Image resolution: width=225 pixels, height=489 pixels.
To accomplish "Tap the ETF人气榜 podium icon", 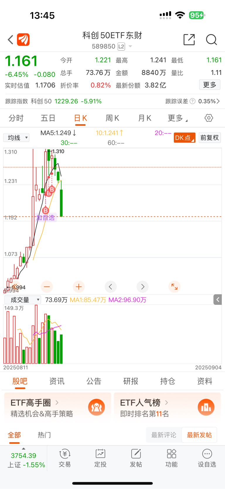I will 206,407.
